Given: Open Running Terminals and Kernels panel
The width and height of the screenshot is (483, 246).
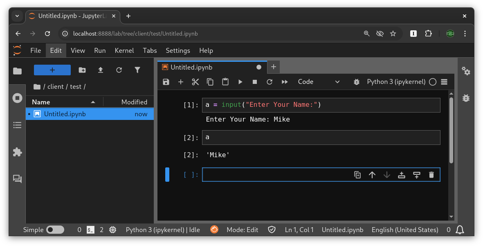Looking at the screenshot, I should [x=17, y=98].
